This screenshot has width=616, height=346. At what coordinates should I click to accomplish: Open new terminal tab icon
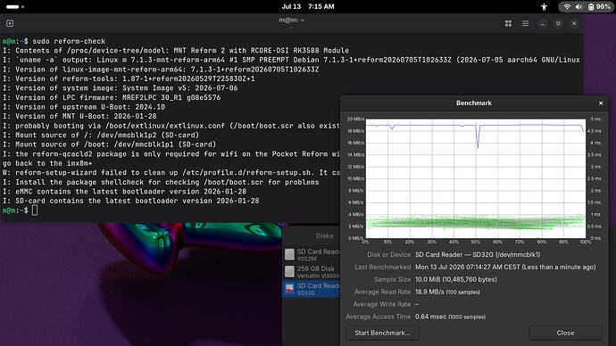pyautogui.click(x=10, y=23)
